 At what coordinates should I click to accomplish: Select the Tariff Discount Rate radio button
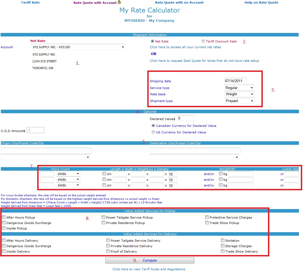(203, 41)
